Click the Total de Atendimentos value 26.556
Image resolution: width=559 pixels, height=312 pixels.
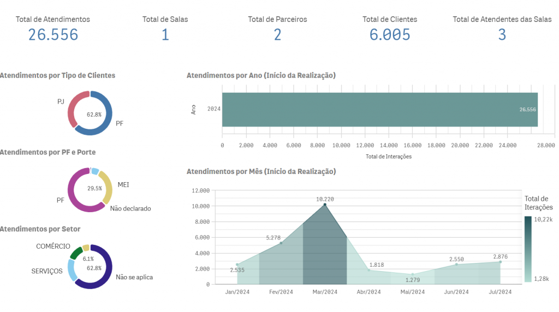pyautogui.click(x=53, y=35)
